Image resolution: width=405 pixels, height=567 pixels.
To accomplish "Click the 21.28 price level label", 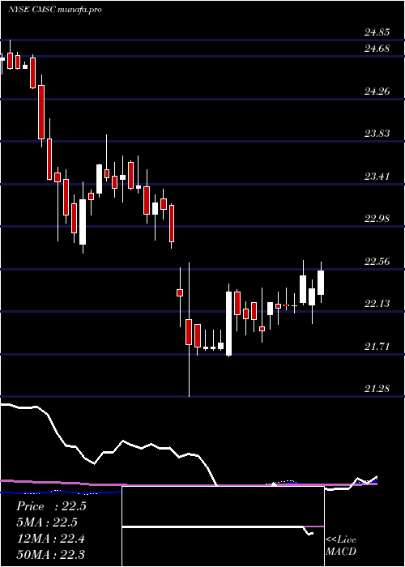I will click(377, 389).
